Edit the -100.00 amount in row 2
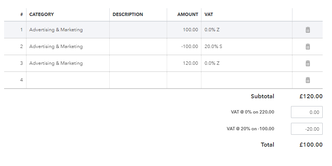The image size is (332, 166). [184, 47]
